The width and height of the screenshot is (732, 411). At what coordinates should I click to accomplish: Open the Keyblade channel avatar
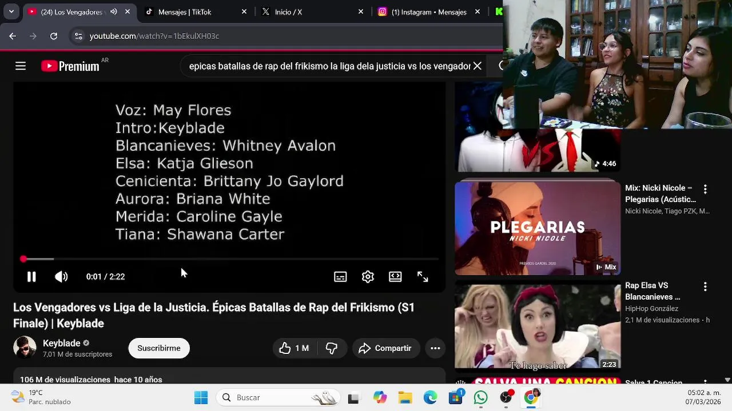click(25, 348)
